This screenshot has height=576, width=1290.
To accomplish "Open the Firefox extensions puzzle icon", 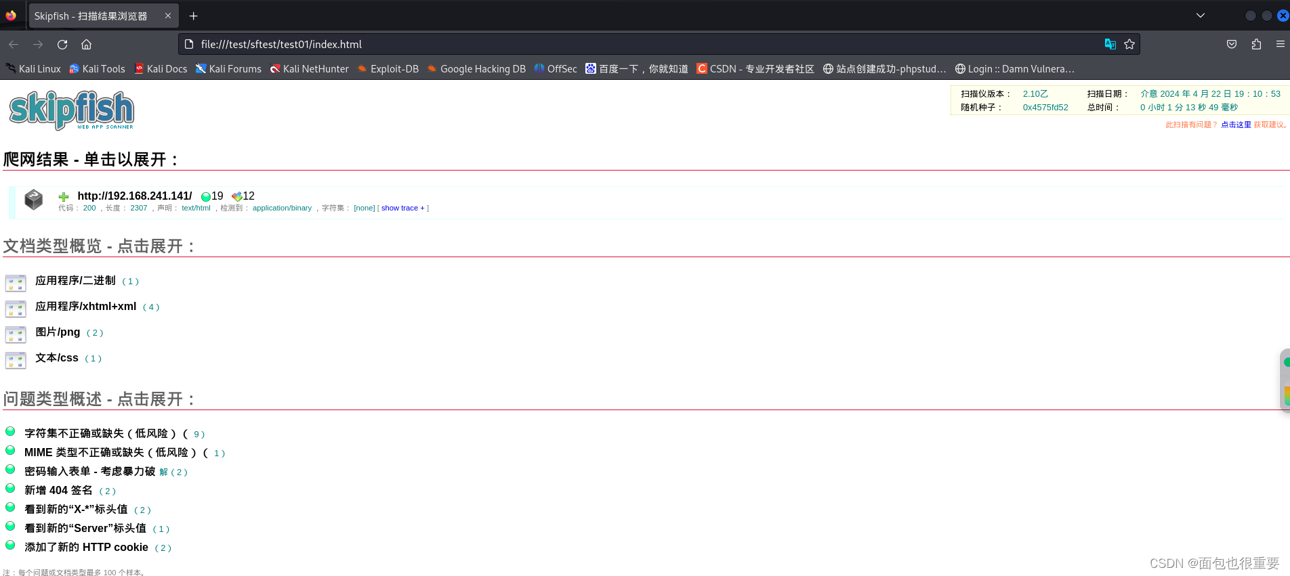I will [x=1256, y=45].
